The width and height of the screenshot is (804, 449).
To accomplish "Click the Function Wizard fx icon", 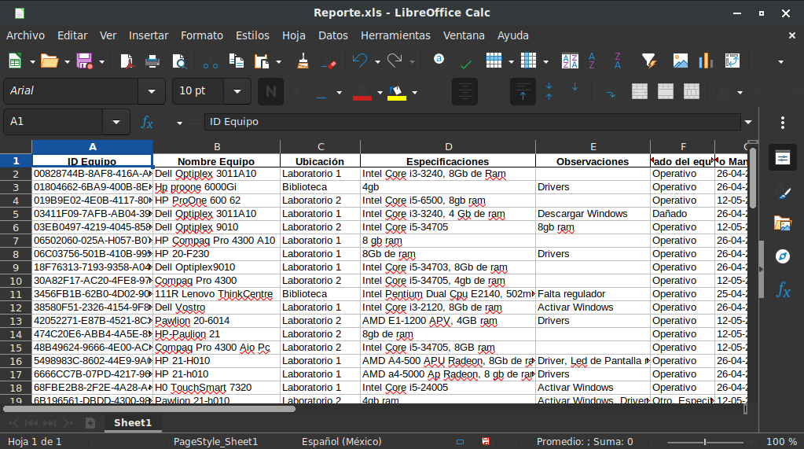I will (147, 122).
